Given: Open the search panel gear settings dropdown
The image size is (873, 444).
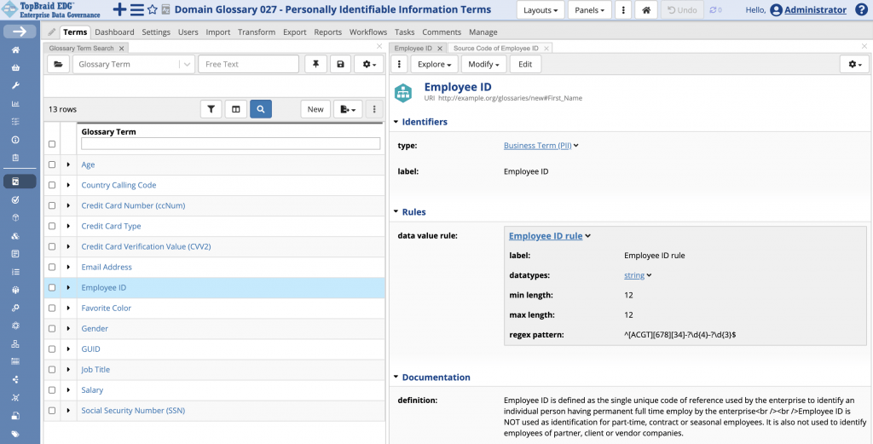Looking at the screenshot, I should pyautogui.click(x=368, y=64).
